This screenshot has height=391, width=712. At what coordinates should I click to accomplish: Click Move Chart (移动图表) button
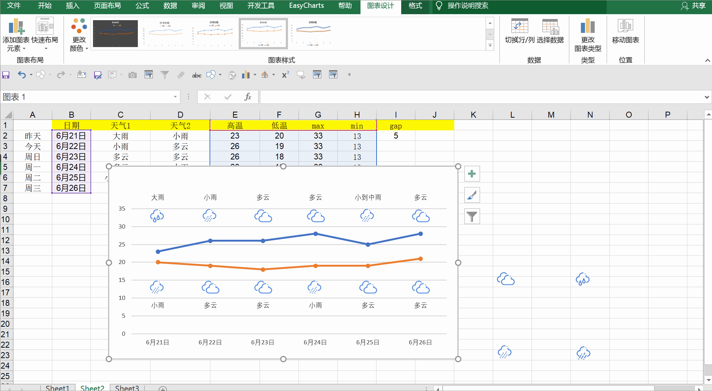point(625,31)
